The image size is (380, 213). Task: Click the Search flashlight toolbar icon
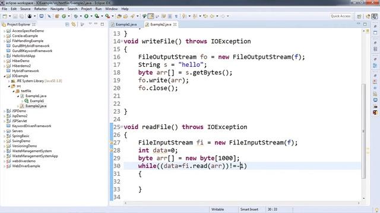(132, 16)
